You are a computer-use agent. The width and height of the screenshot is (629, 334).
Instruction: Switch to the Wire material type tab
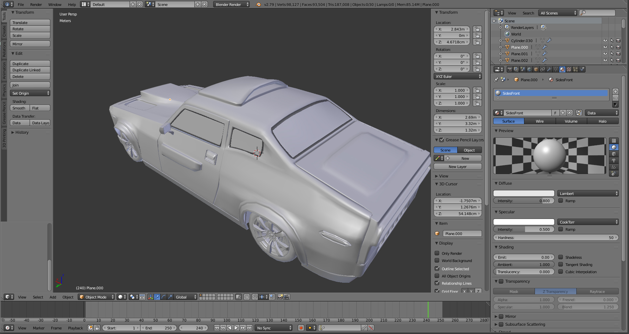540,121
